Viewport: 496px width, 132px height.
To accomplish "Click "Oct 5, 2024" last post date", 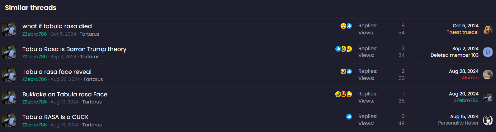I will pyautogui.click(x=465, y=26).
